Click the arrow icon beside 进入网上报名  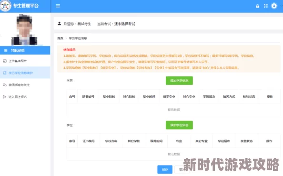pyautogui.click(x=5, y=97)
